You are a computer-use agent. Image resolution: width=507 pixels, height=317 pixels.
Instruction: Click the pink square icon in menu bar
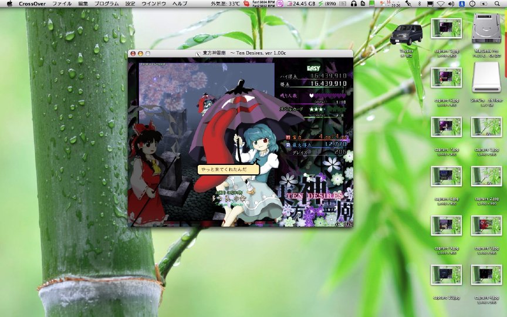280,4
